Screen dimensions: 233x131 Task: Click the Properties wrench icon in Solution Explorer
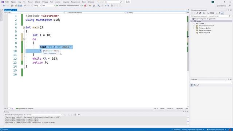220,13
